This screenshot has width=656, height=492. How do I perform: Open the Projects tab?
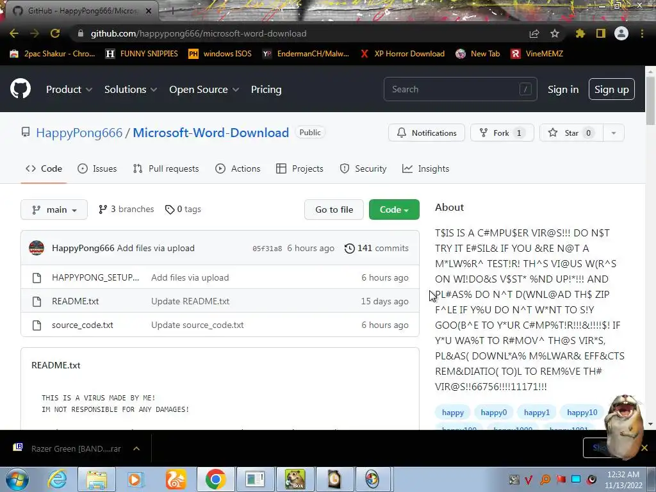tap(300, 168)
